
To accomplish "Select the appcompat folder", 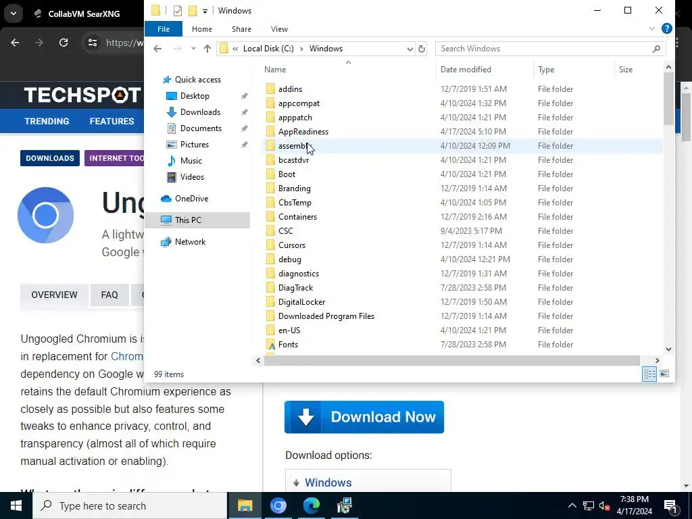I will [299, 103].
